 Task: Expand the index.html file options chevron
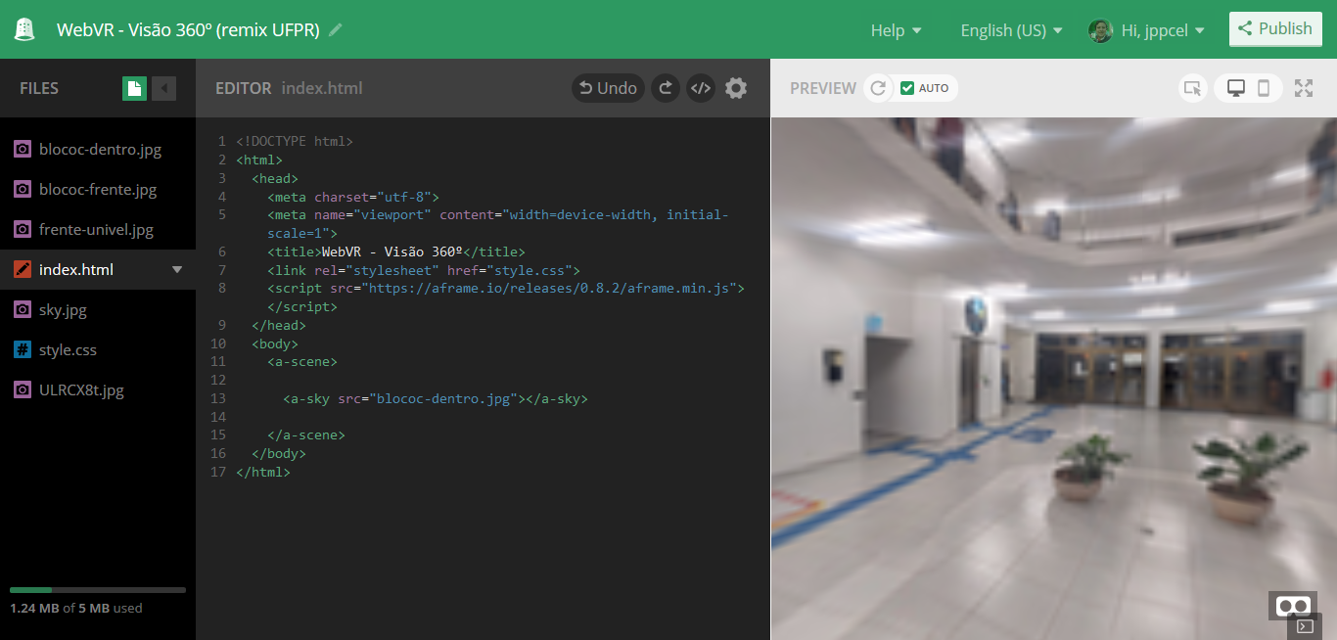(177, 268)
